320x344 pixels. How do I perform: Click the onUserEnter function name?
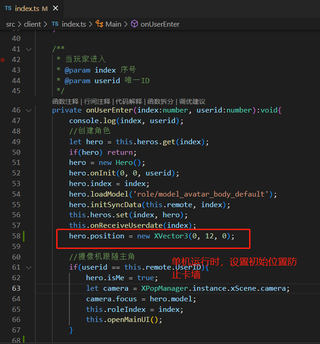(x=109, y=110)
